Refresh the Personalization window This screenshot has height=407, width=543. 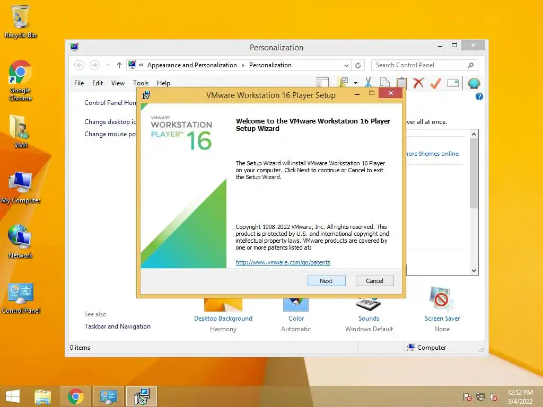click(358, 65)
